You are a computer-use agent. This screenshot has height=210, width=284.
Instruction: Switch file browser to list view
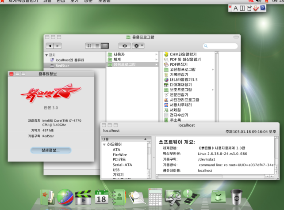point(97,46)
